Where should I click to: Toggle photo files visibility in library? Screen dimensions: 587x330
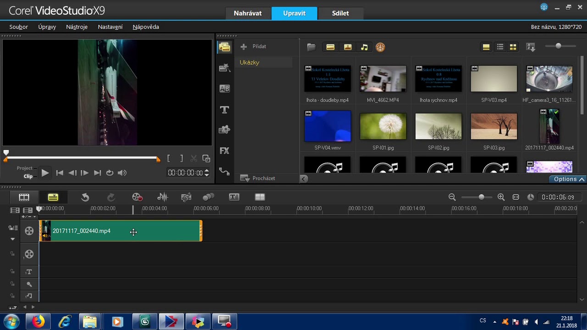point(348,47)
